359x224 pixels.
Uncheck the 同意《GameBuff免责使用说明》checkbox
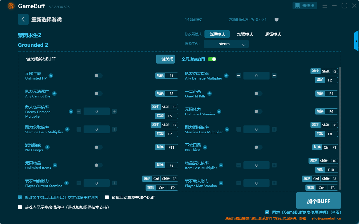pyautogui.click(x=267, y=212)
